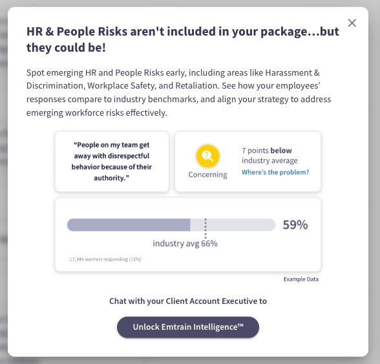Image resolution: width=380 pixels, height=364 pixels.
Task: Click the 59% score value
Action: (x=295, y=225)
